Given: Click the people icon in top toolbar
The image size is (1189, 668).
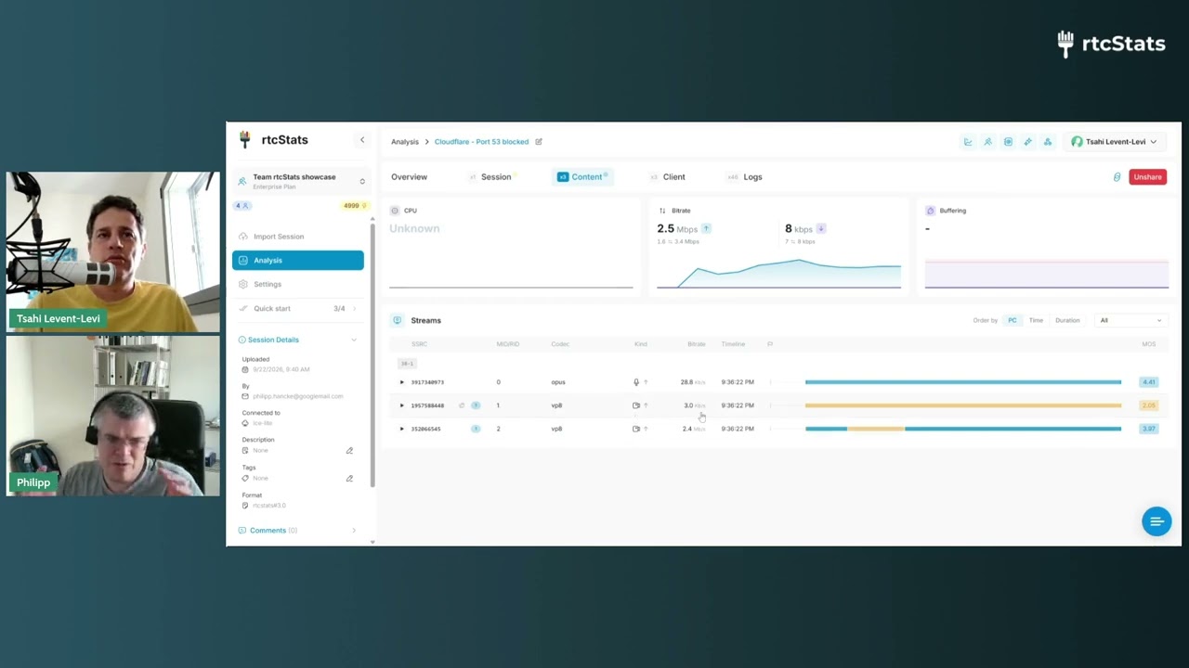Looking at the screenshot, I should pos(987,142).
